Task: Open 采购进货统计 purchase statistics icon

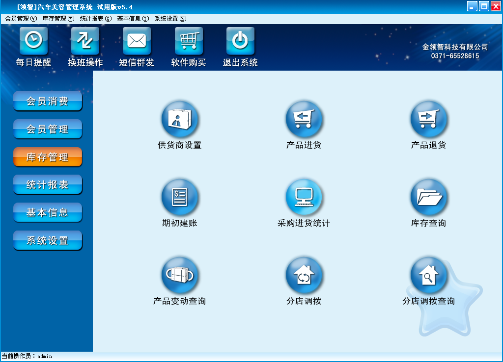Action: point(304,197)
